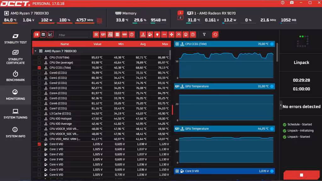Image resolution: width=322 pixels, height=181 pixels.
Task: Select the split table and graph view
Action: coord(36,35)
